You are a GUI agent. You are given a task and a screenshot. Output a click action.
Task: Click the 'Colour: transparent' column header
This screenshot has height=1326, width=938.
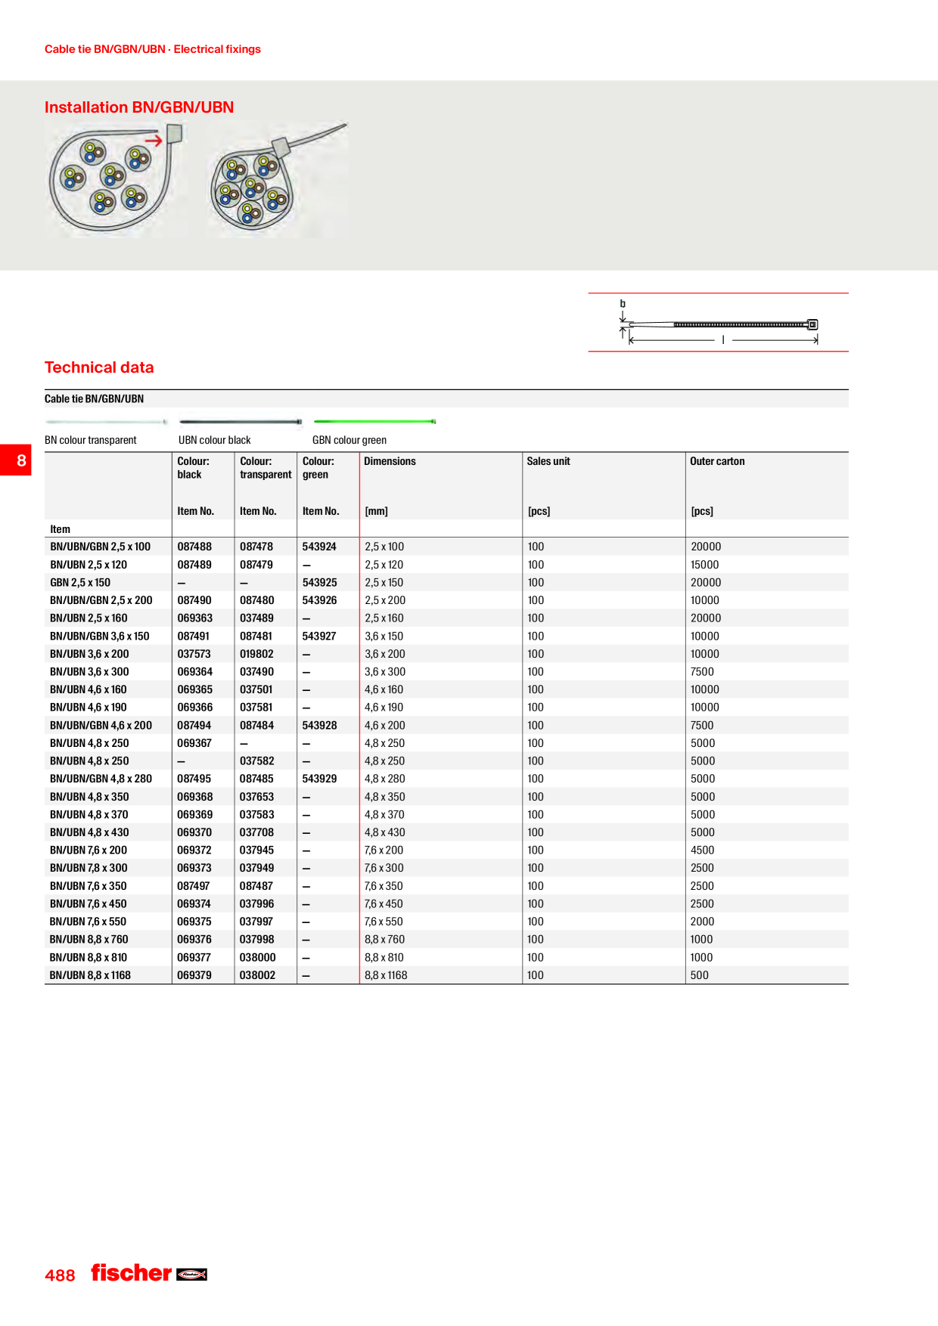coord(266,468)
